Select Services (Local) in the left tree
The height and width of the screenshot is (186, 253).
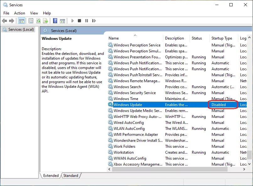21,29
